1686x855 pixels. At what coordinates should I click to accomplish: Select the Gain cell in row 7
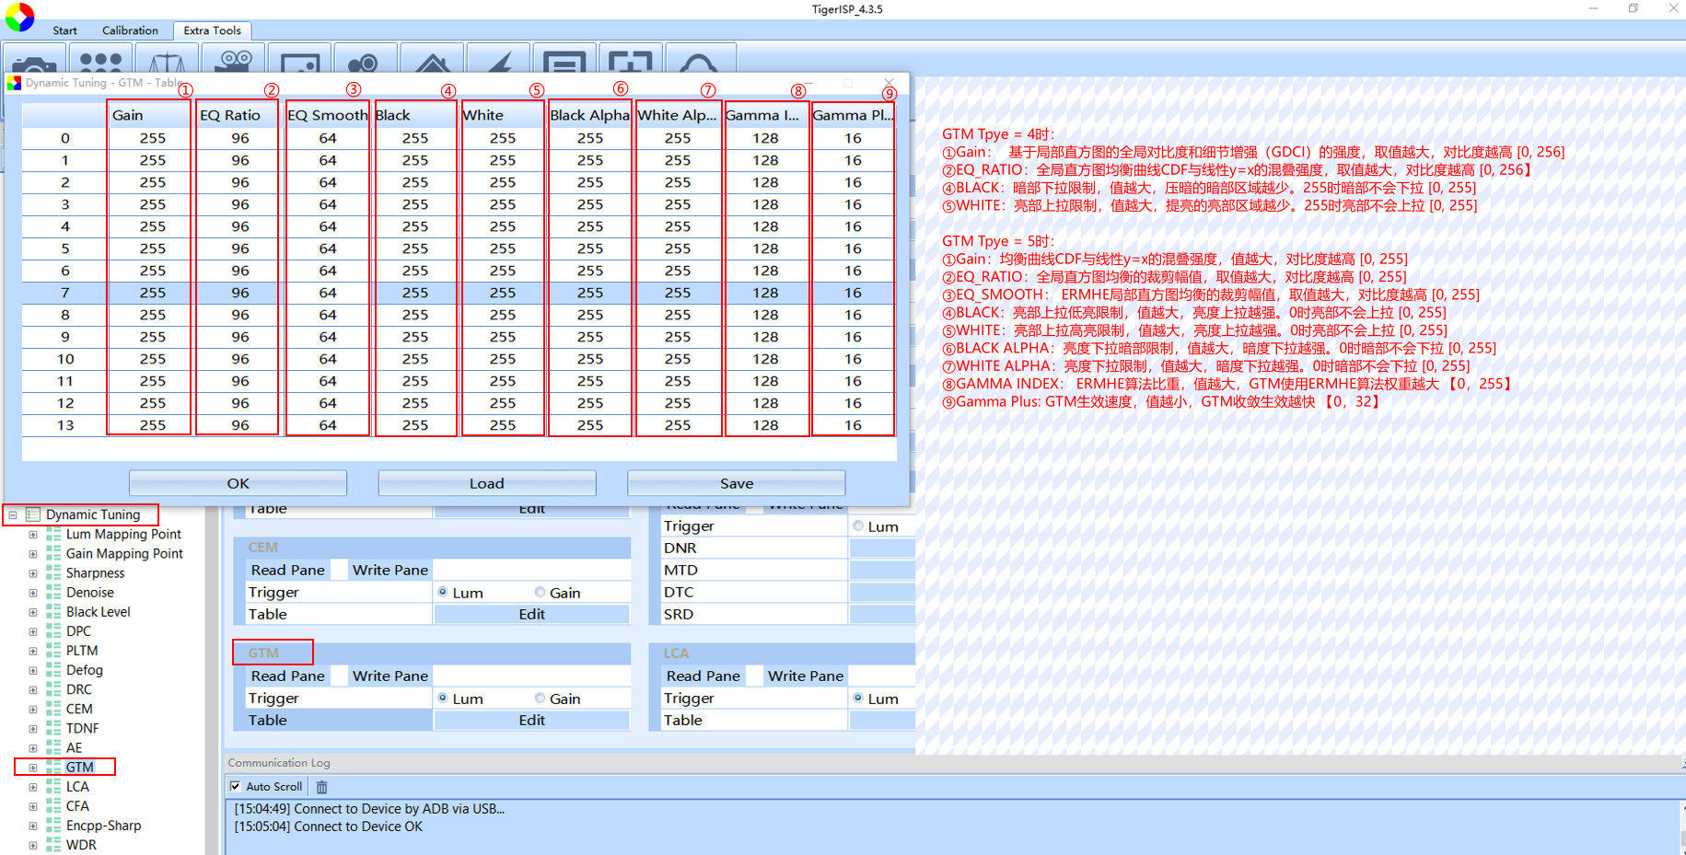pyautogui.click(x=152, y=293)
